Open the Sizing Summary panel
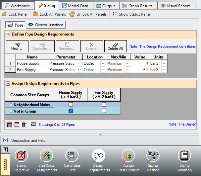Screen dimensions: 201x176 coord(184,160)
